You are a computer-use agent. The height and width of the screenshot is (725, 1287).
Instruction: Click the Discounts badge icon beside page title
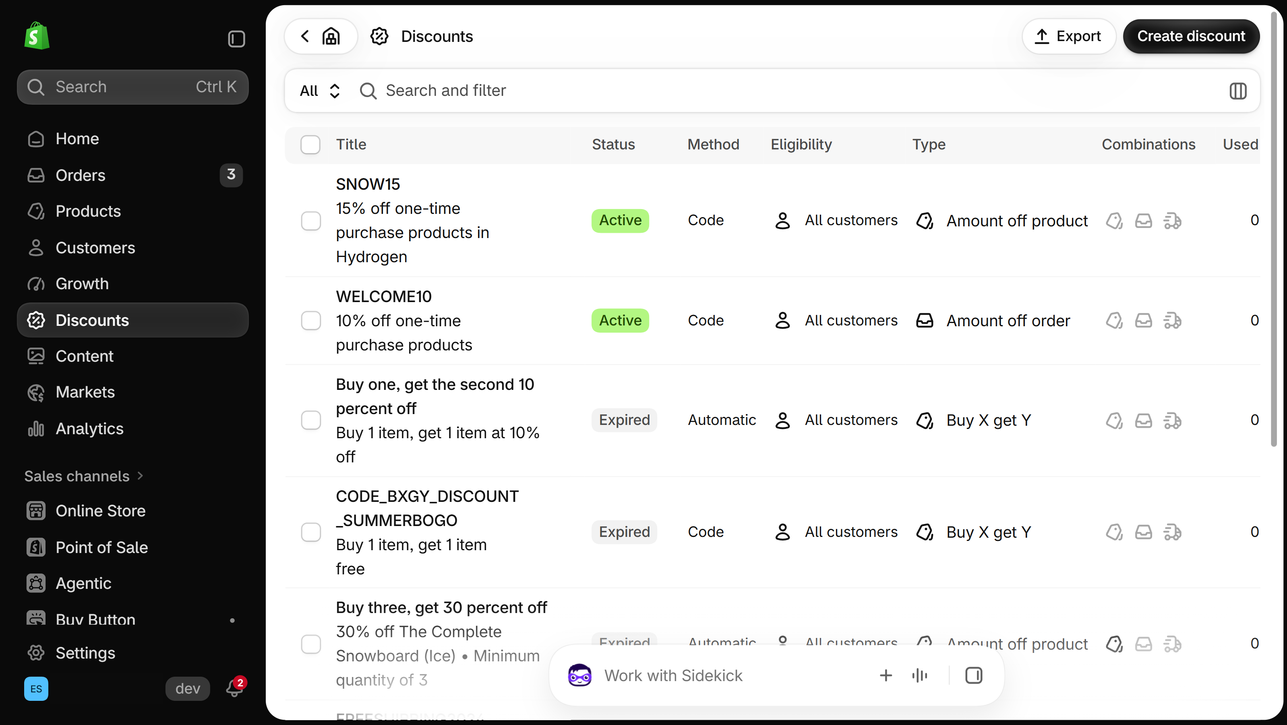pyautogui.click(x=379, y=36)
